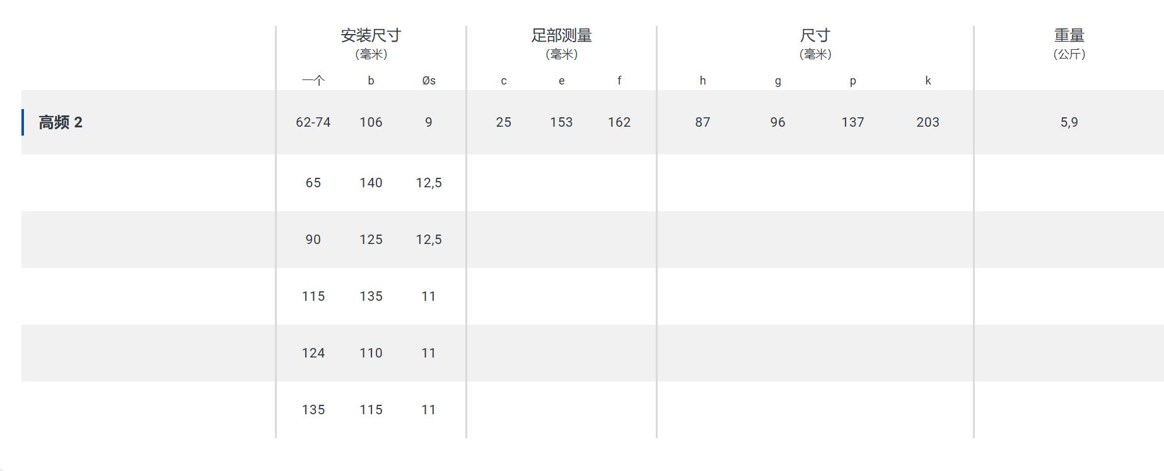
Task: Select the k value 203
Action: tap(928, 122)
